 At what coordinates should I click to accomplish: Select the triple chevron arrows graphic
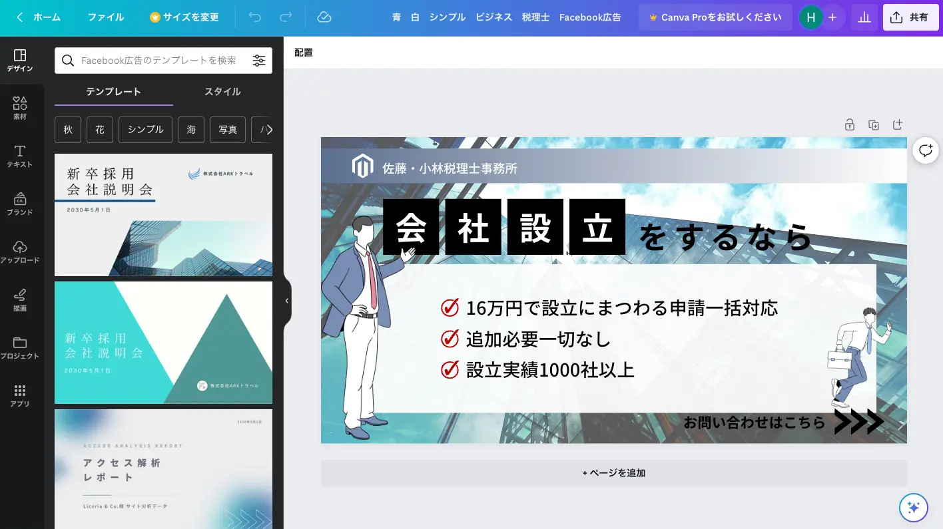[x=859, y=422]
